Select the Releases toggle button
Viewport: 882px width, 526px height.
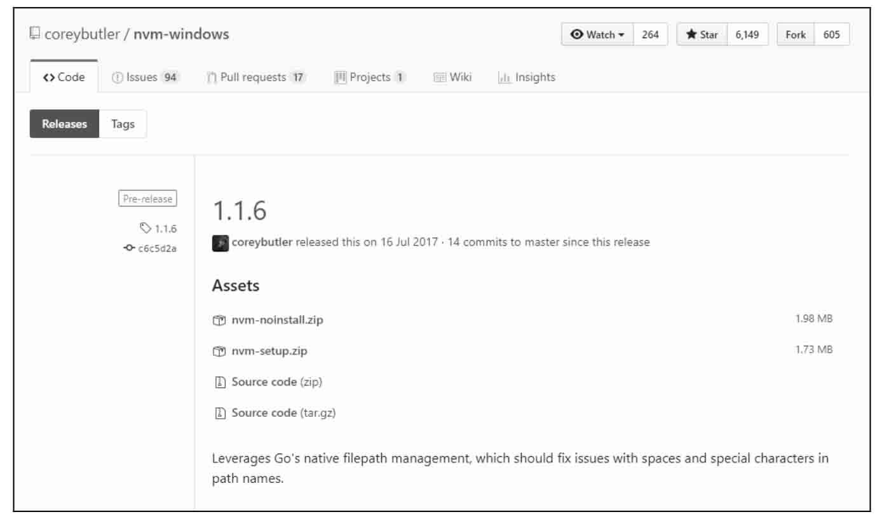(64, 124)
